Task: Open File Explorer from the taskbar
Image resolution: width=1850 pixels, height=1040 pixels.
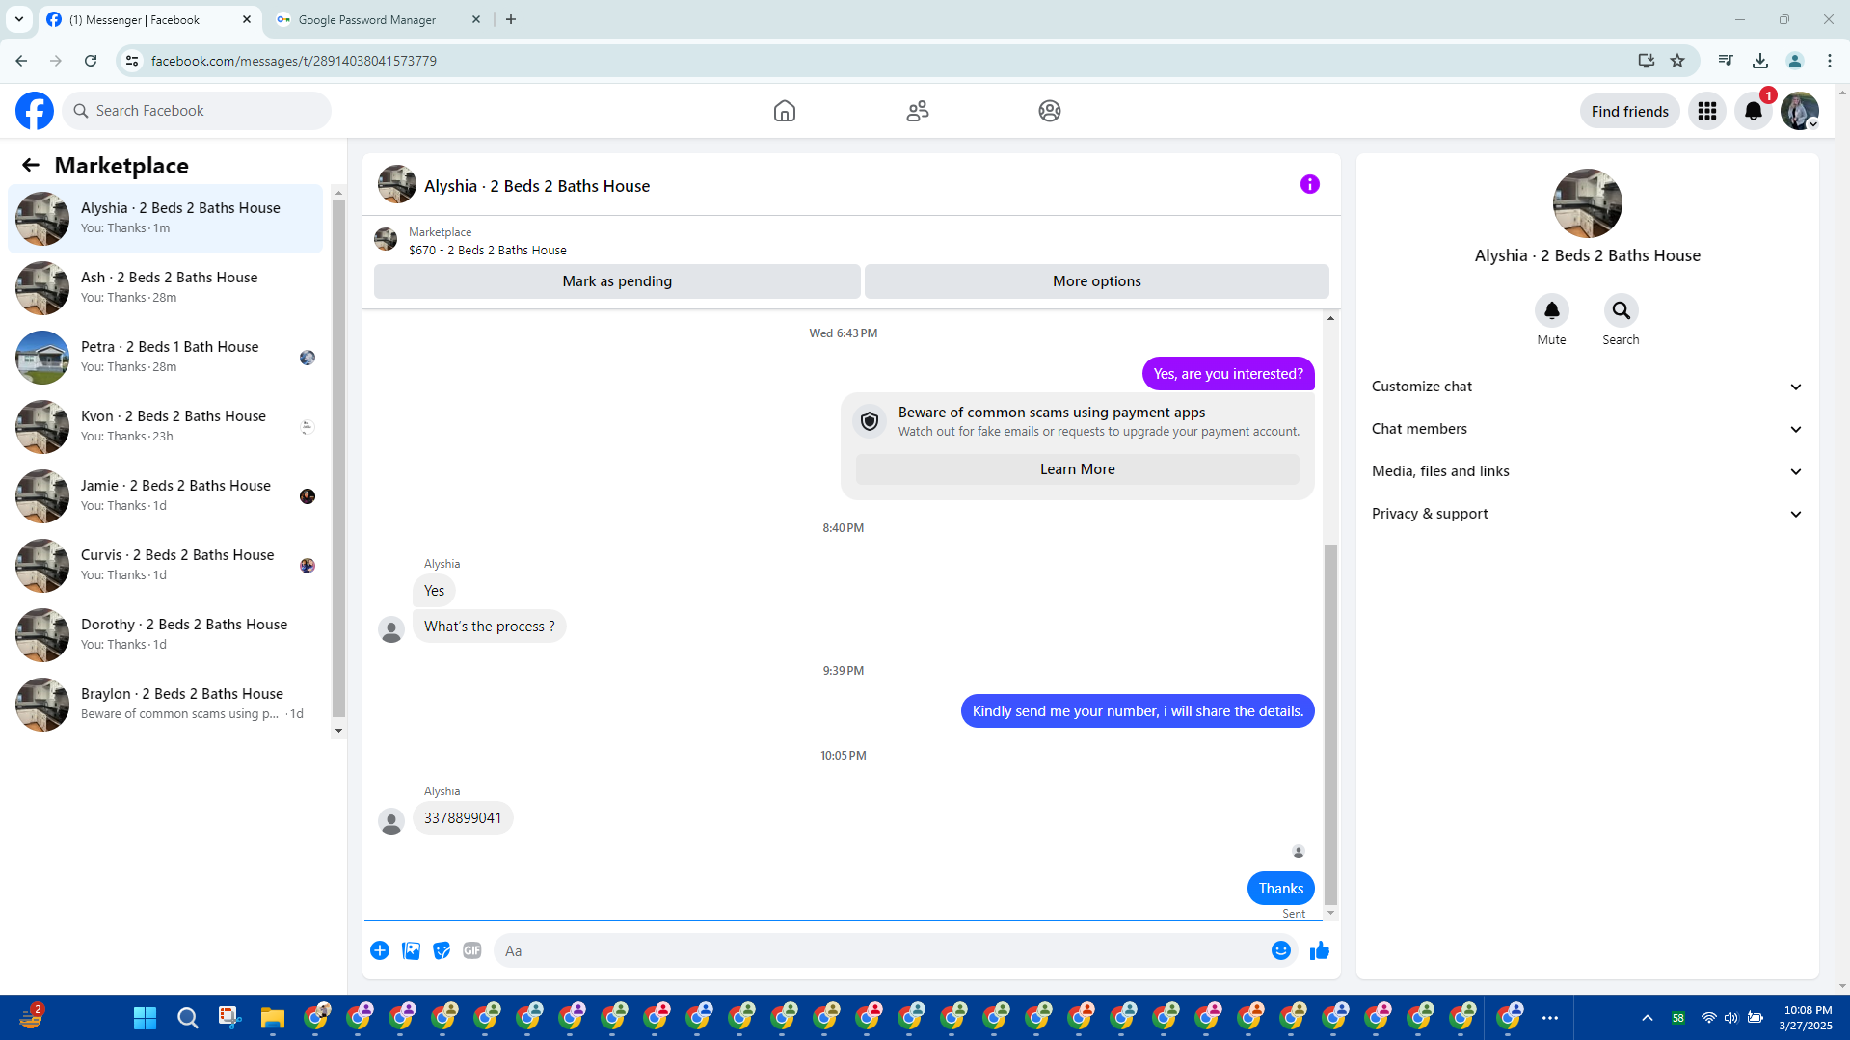Action: [x=272, y=1018]
